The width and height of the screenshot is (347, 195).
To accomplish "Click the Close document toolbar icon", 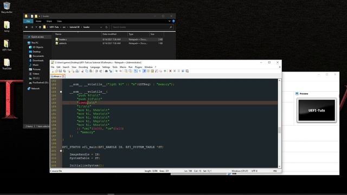I will click(69, 71).
